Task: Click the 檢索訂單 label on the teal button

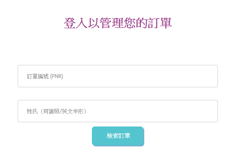Action: pyautogui.click(x=118, y=136)
